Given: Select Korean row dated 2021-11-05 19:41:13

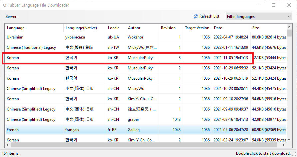Looking at the screenshot, I should [x=146, y=58].
